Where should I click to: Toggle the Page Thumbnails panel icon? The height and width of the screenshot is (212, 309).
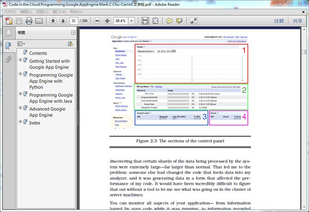point(8,34)
